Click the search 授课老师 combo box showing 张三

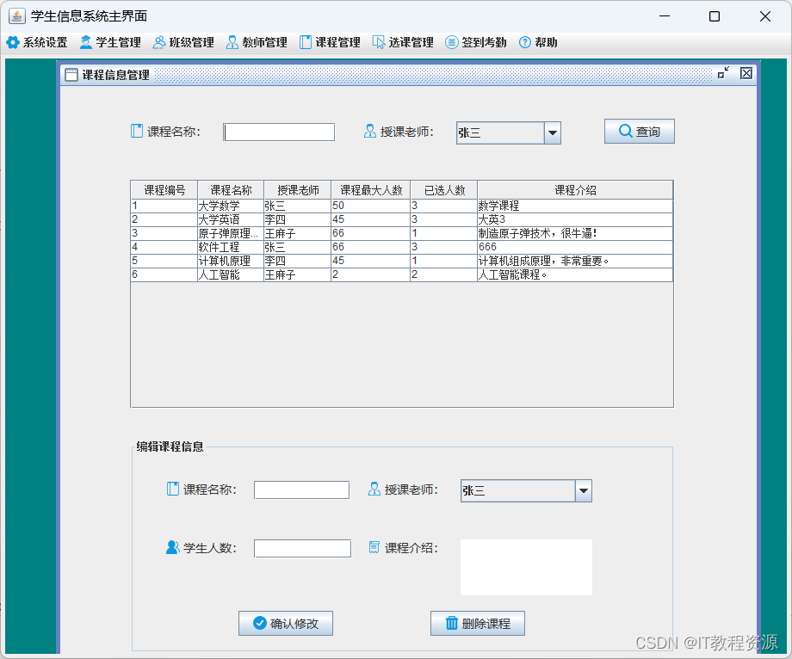coord(509,133)
